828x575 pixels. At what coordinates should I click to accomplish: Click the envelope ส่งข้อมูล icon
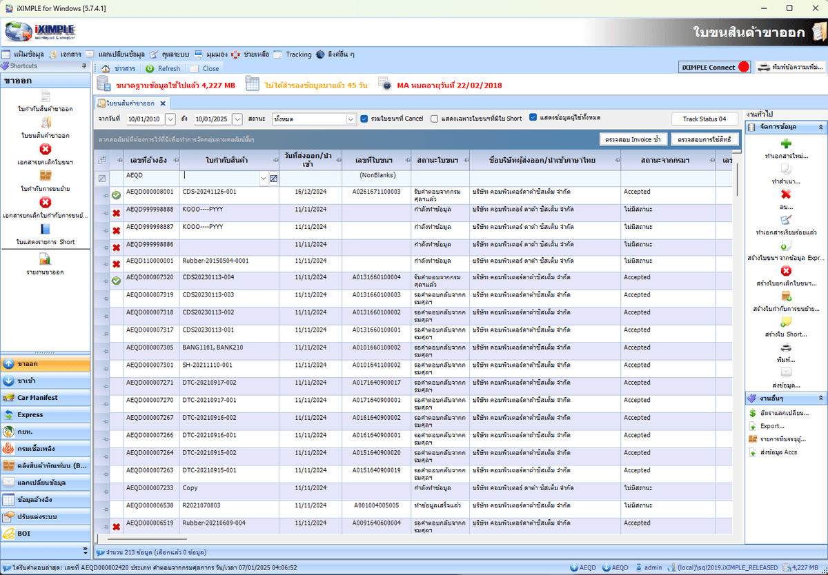(786, 372)
